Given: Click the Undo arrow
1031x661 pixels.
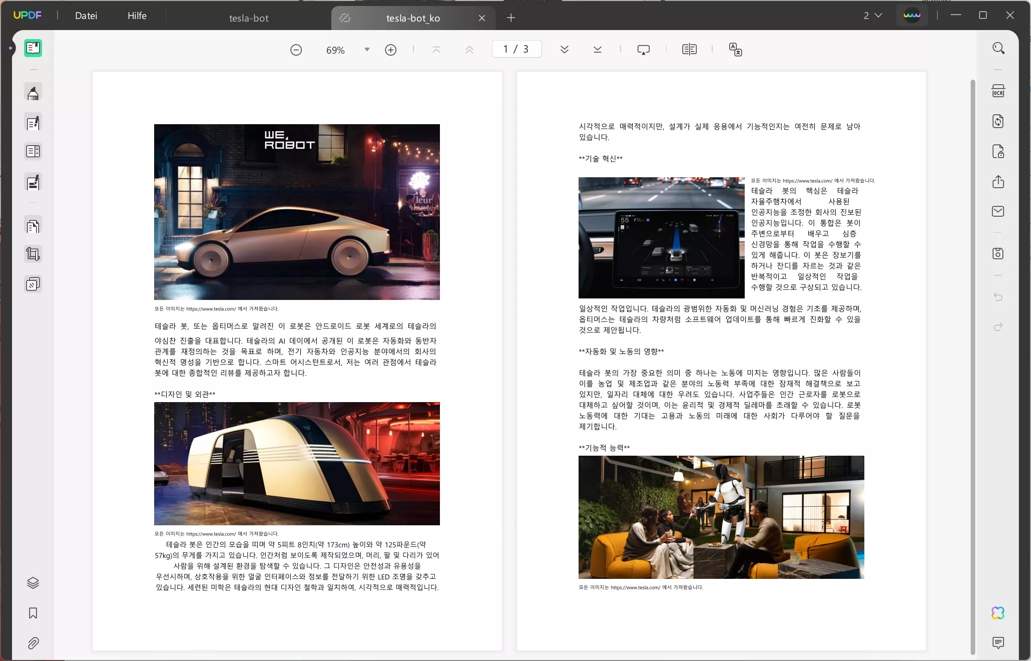Looking at the screenshot, I should coord(998,297).
